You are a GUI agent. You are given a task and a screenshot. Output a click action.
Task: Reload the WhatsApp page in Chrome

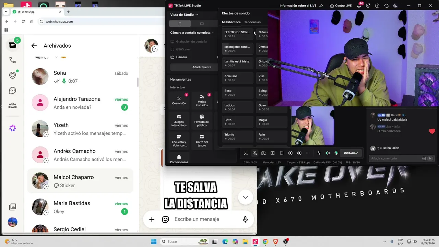click(x=23, y=21)
